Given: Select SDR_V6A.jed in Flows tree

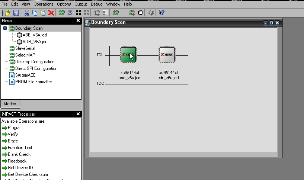Looking at the screenshot, I should point(35,42).
